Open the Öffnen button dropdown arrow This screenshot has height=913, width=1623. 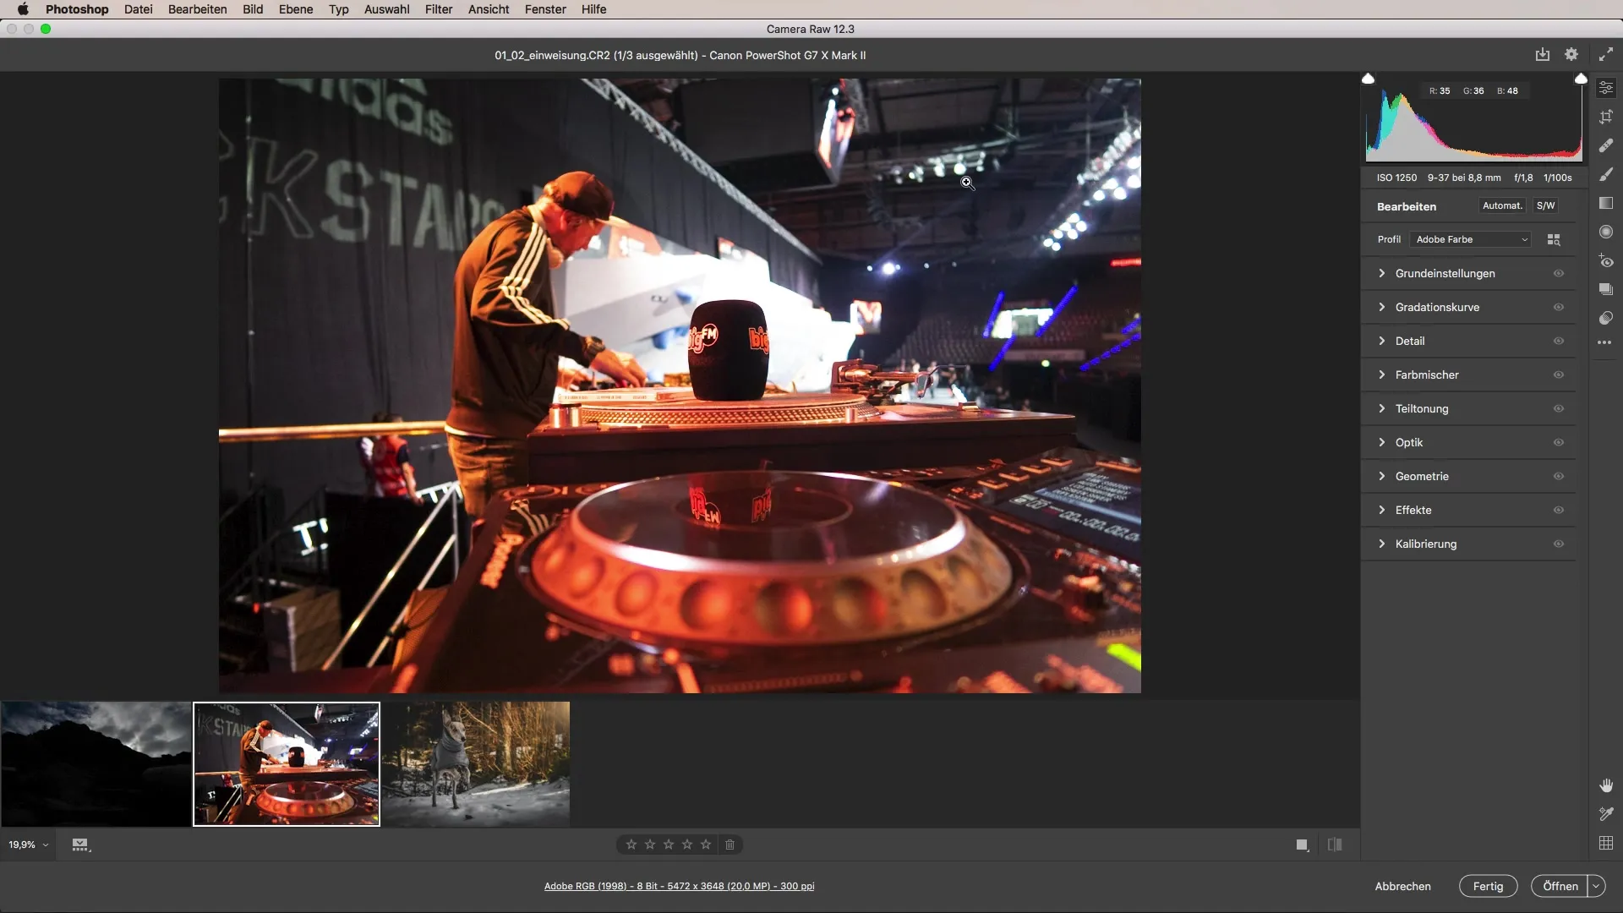[x=1596, y=886]
